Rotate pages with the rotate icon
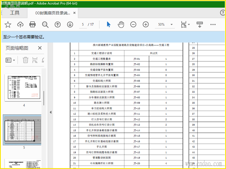 point(43,60)
